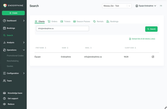Click Reduce to collapse sidebar
This screenshot has width=167, height=109.
coord(11,104)
